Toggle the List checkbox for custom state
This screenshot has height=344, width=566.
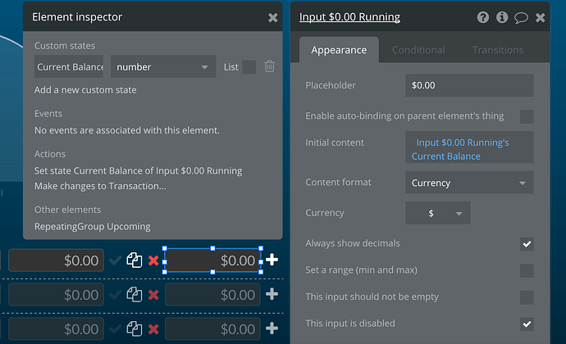(249, 67)
